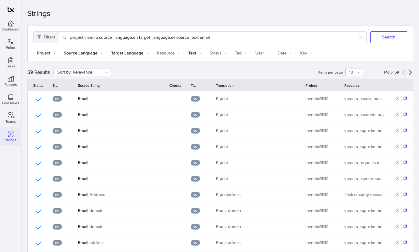Open Sort by Relevance dropdown
The image size is (419, 252).
coord(82,72)
